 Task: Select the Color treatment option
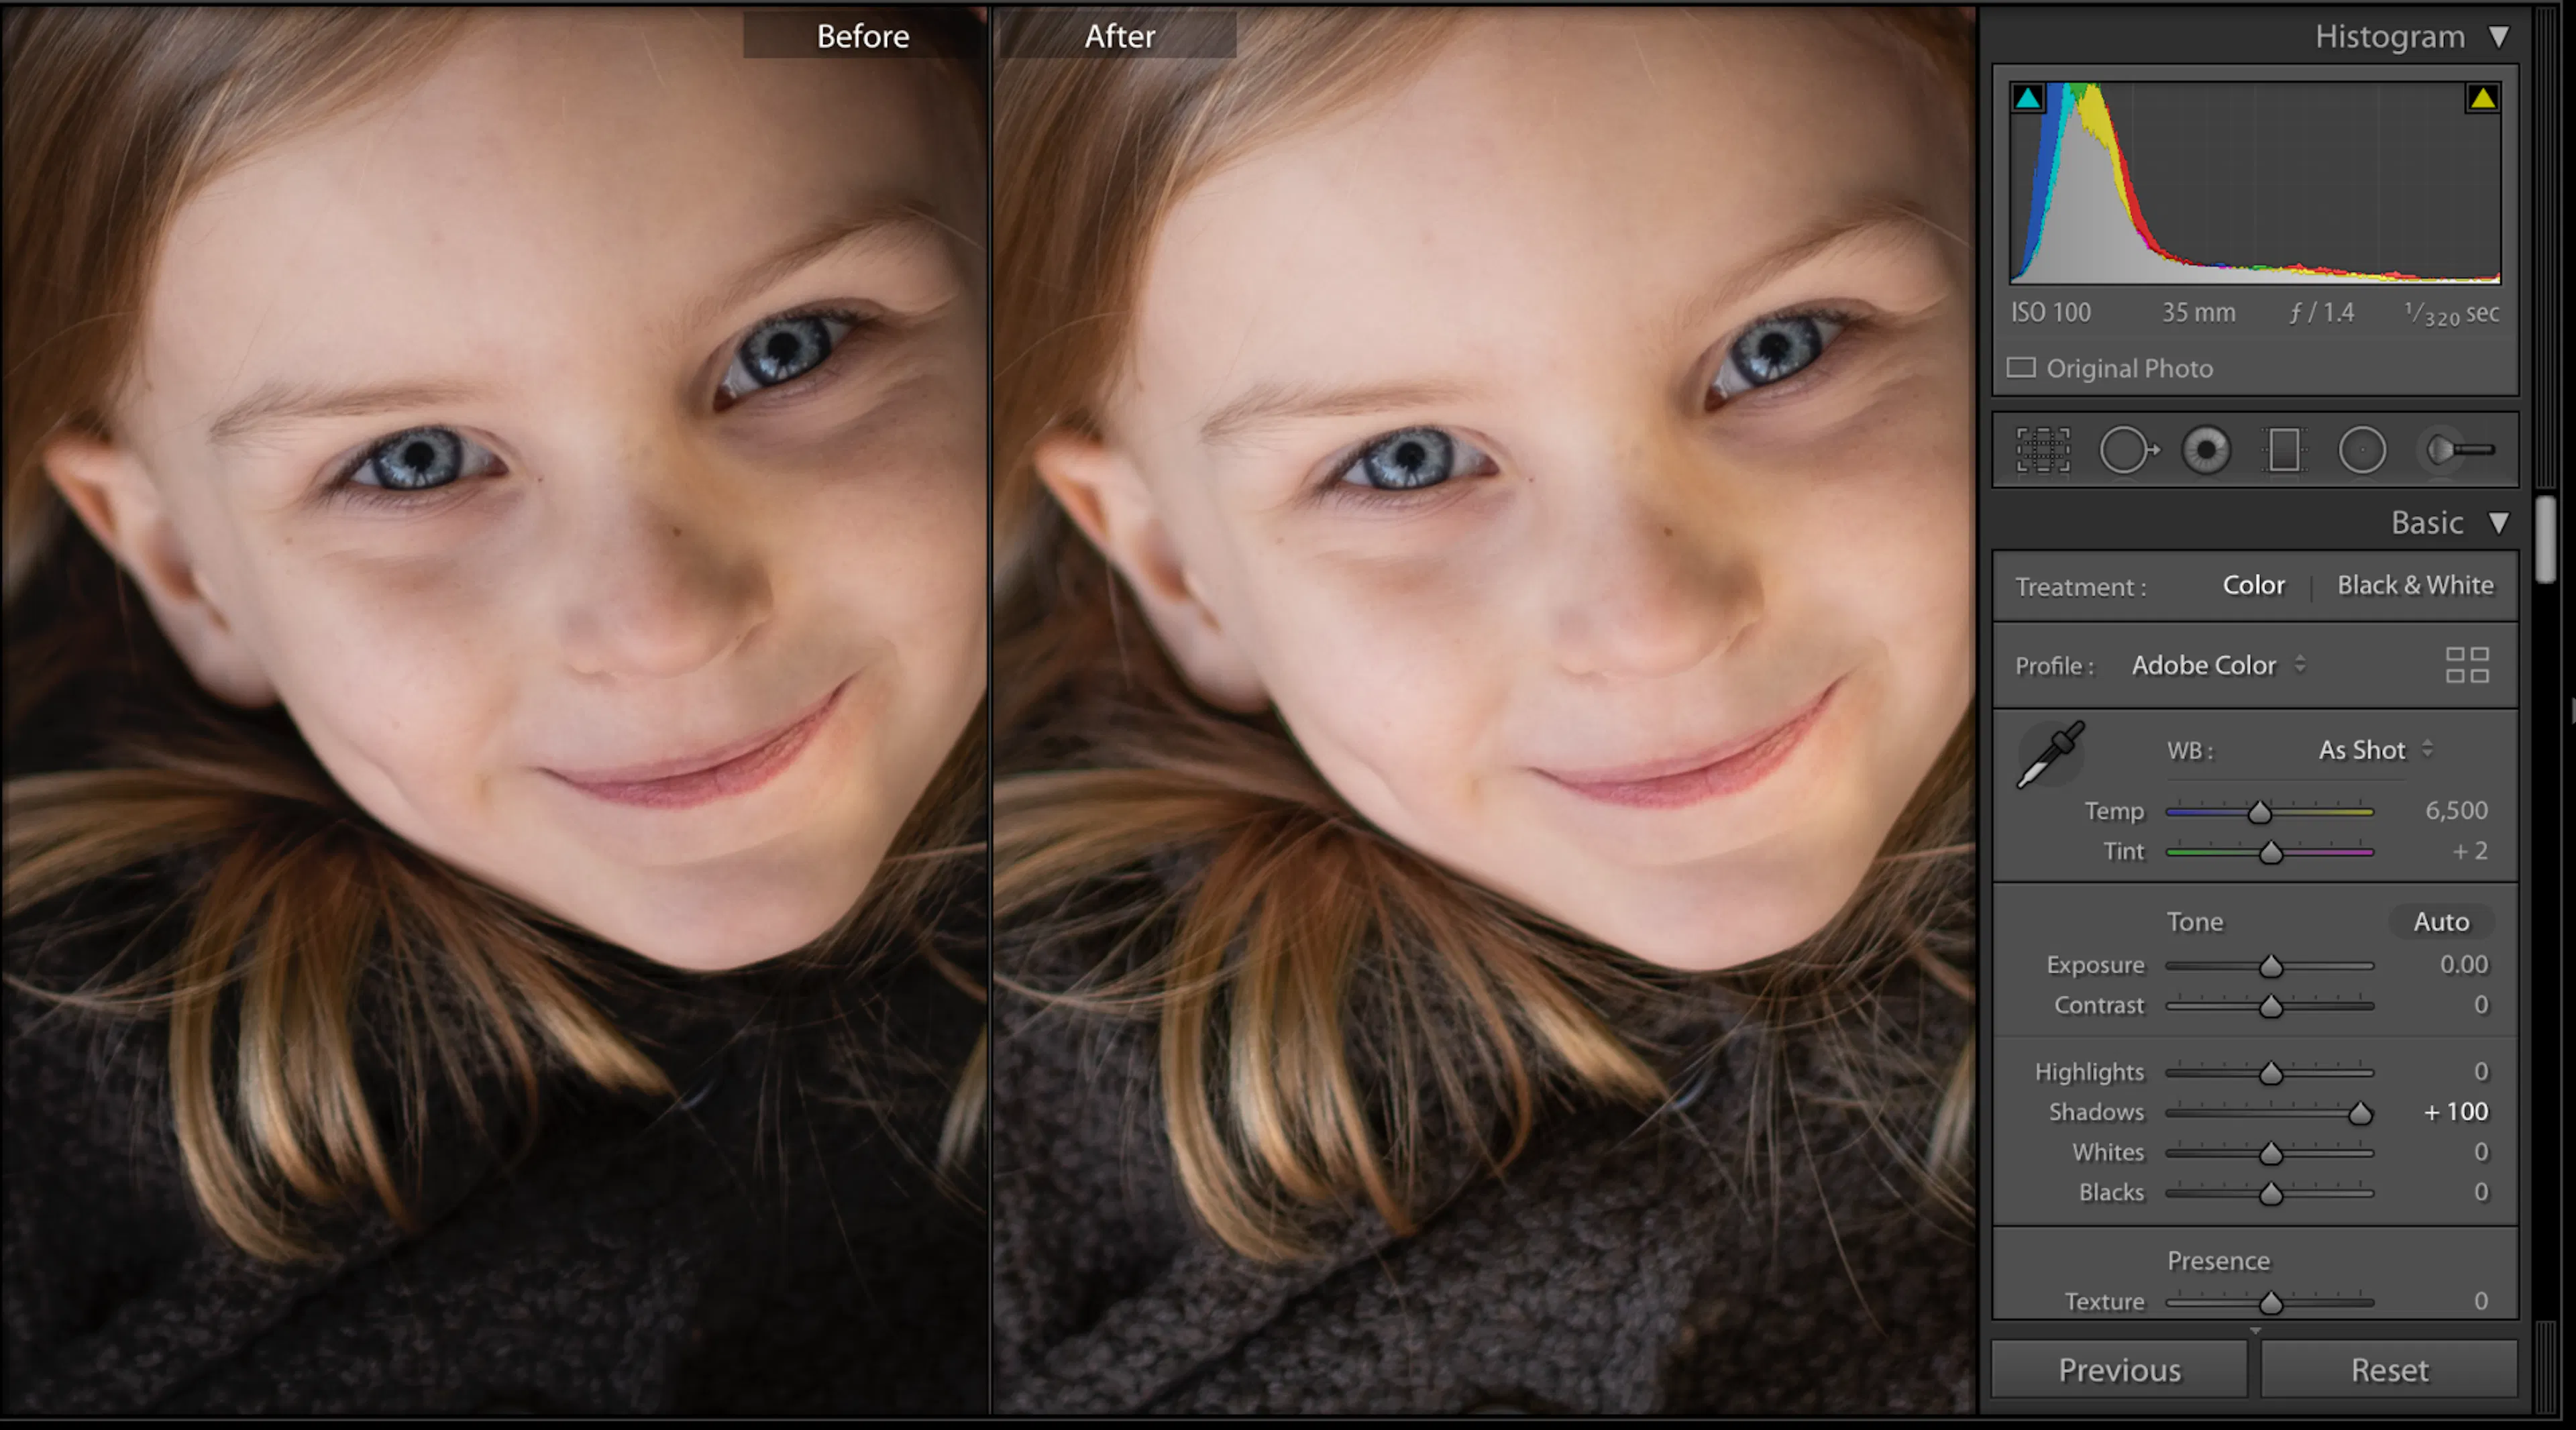pos(2253,585)
